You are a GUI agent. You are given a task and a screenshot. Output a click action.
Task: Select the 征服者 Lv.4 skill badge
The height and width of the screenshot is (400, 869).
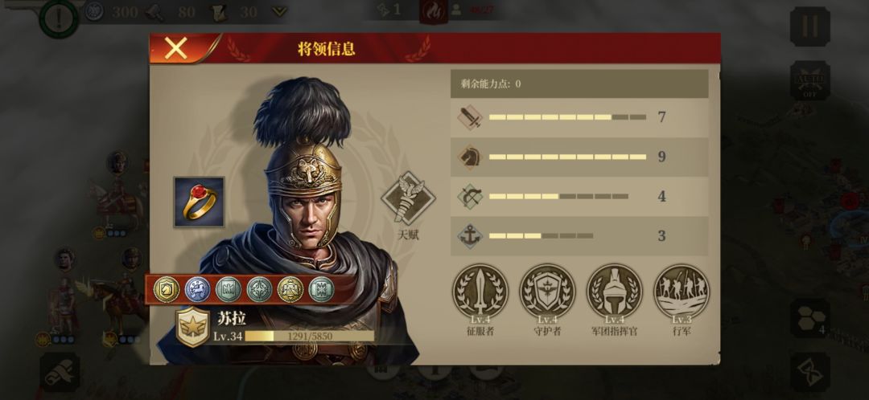pos(480,291)
